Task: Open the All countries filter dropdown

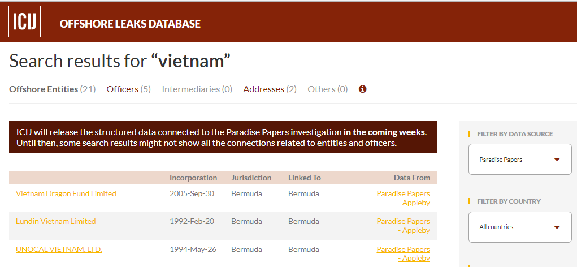Action: (x=520, y=227)
